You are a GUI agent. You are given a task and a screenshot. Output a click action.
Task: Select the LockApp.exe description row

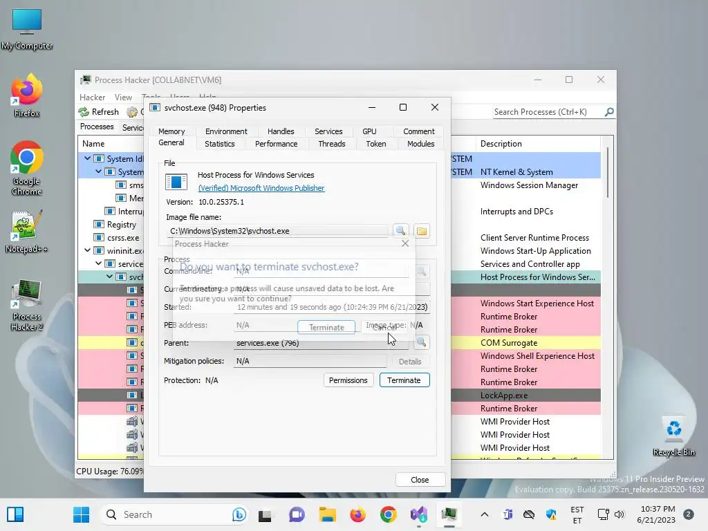point(525,395)
